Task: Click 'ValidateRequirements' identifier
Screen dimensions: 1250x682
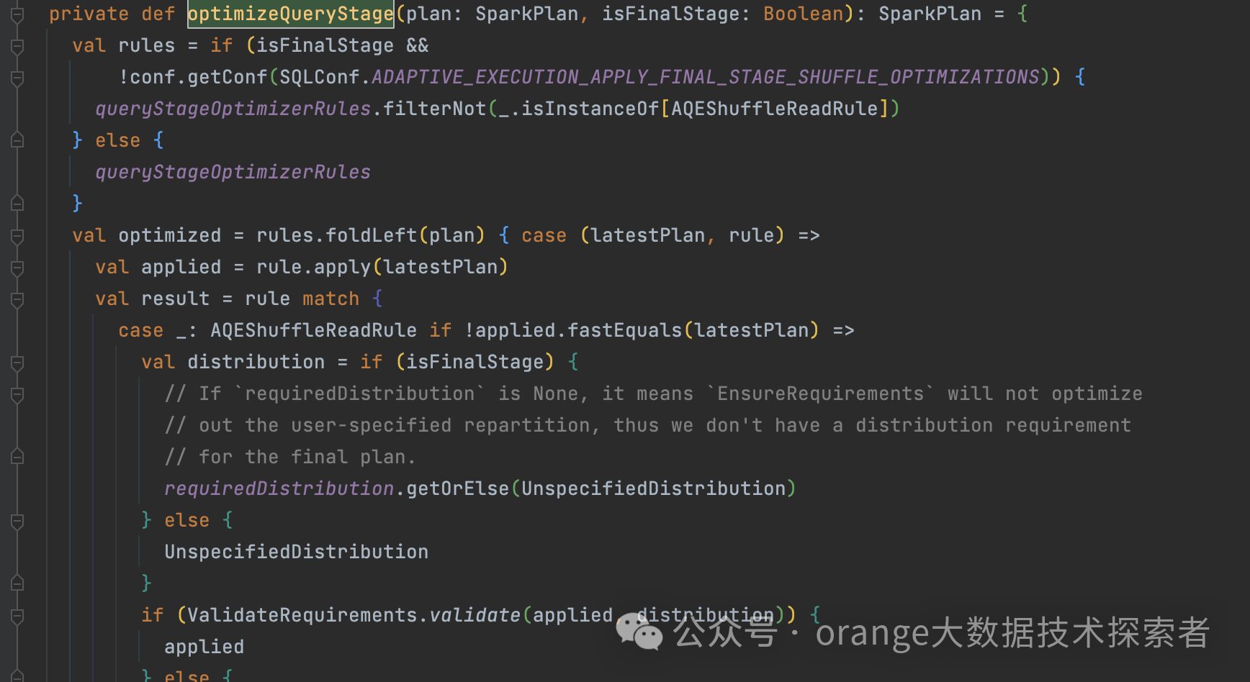Action: click(302, 615)
